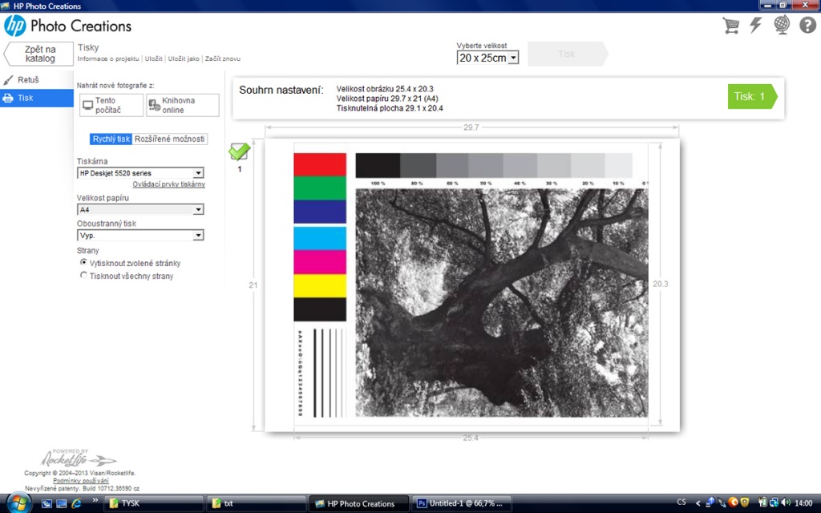Go back via Zpět na katalog
The width and height of the screenshot is (821, 513).
39,54
